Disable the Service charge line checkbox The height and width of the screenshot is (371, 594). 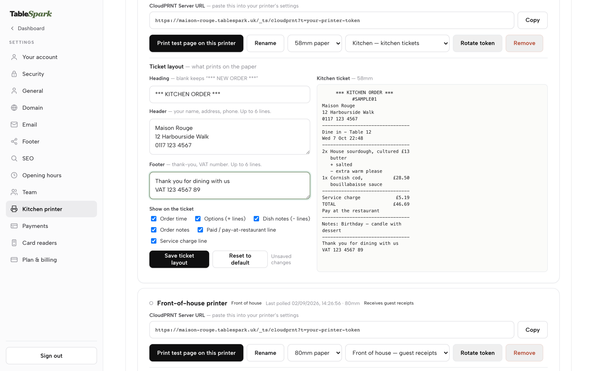tap(153, 241)
